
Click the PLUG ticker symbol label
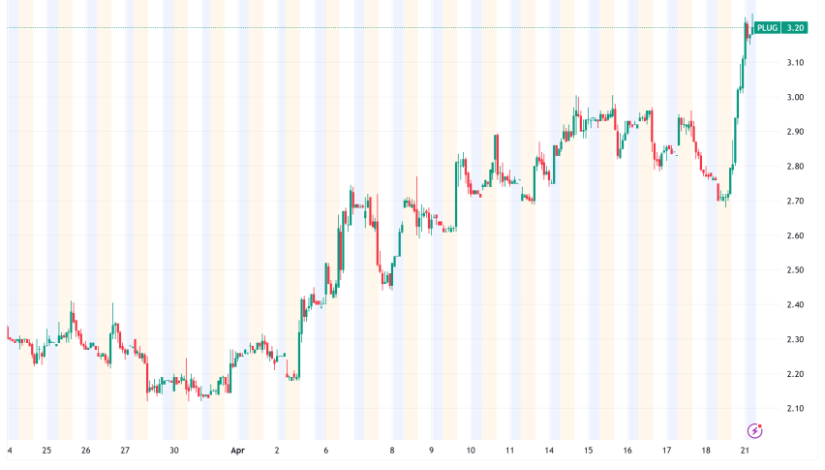(x=768, y=28)
